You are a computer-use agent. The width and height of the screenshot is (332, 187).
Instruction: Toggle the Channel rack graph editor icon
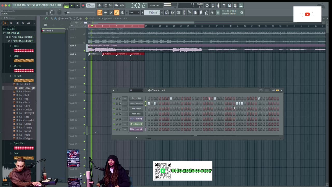(274, 90)
